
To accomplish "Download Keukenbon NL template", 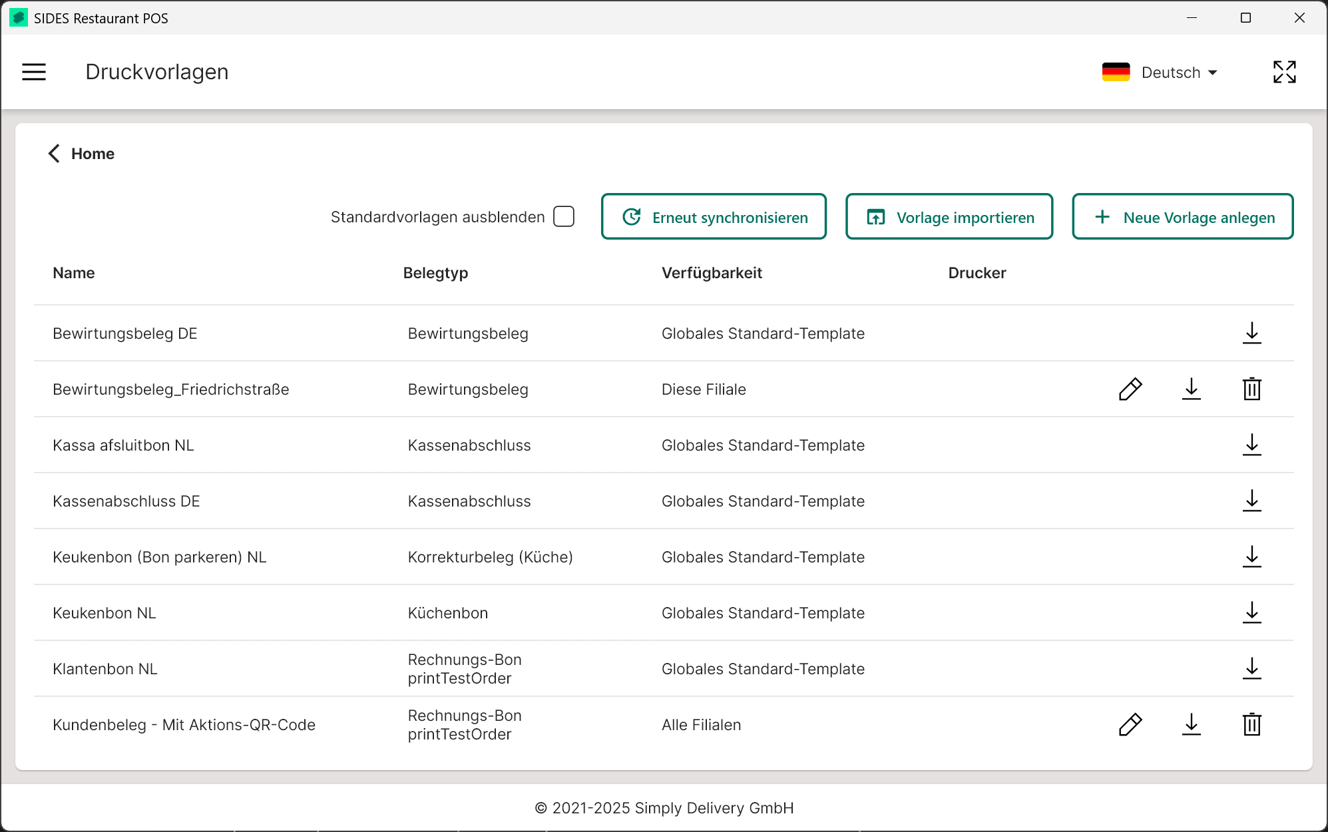I will point(1251,612).
